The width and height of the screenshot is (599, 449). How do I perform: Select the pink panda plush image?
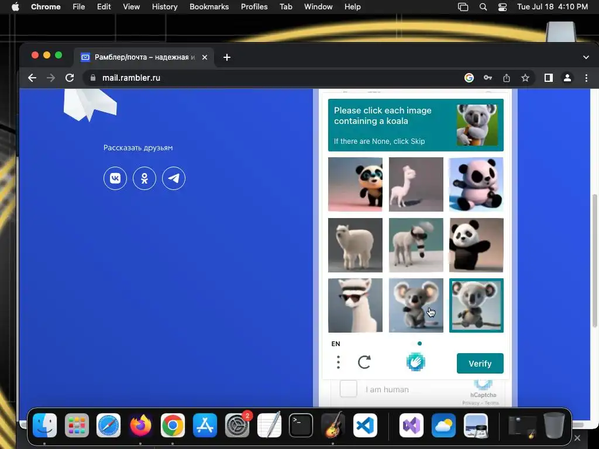tap(476, 184)
